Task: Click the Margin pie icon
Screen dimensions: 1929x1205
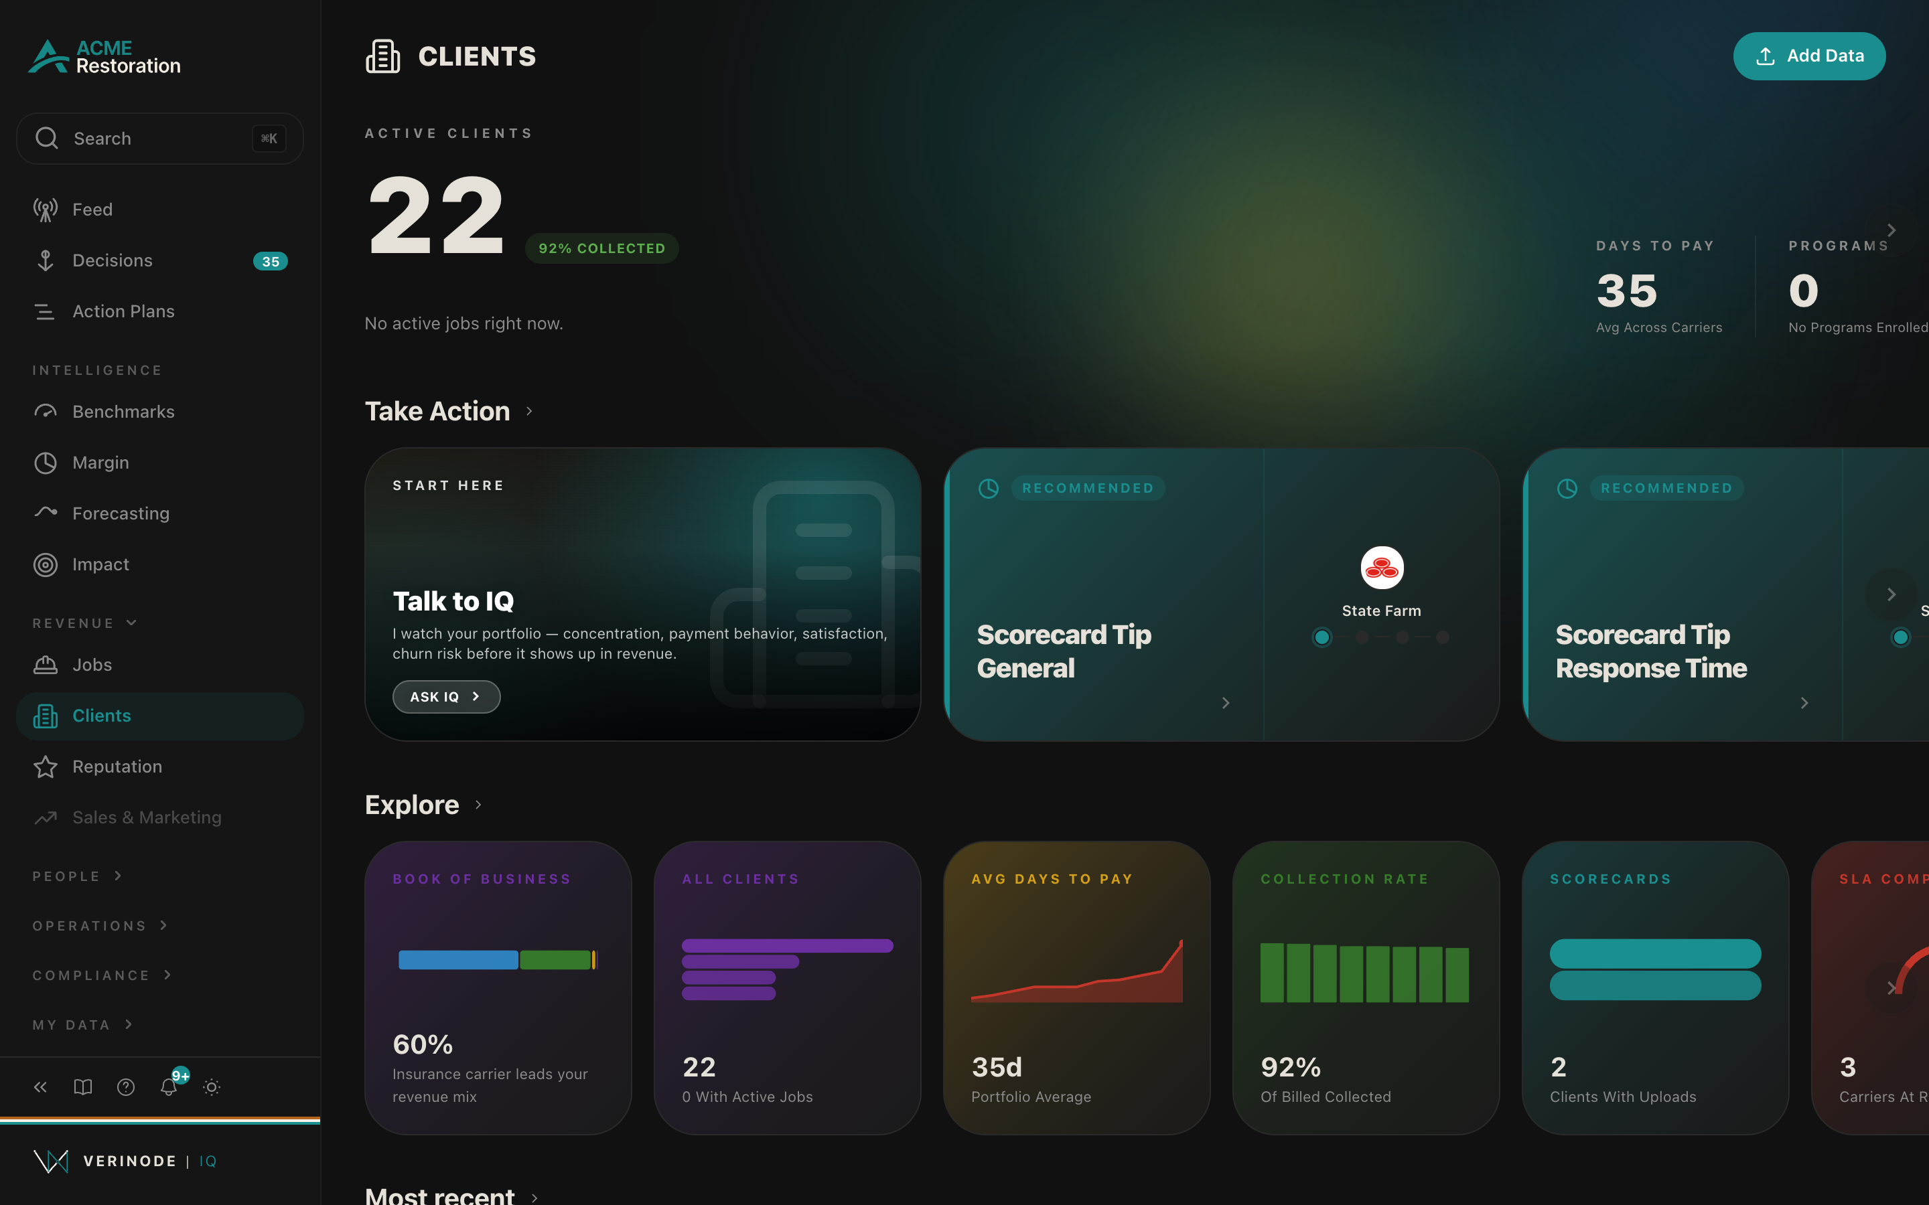Action: click(46, 463)
